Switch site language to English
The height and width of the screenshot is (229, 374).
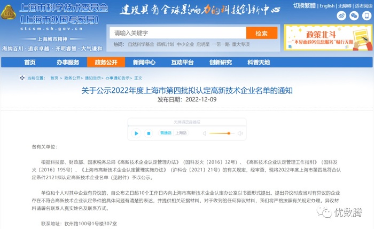pos(327,6)
